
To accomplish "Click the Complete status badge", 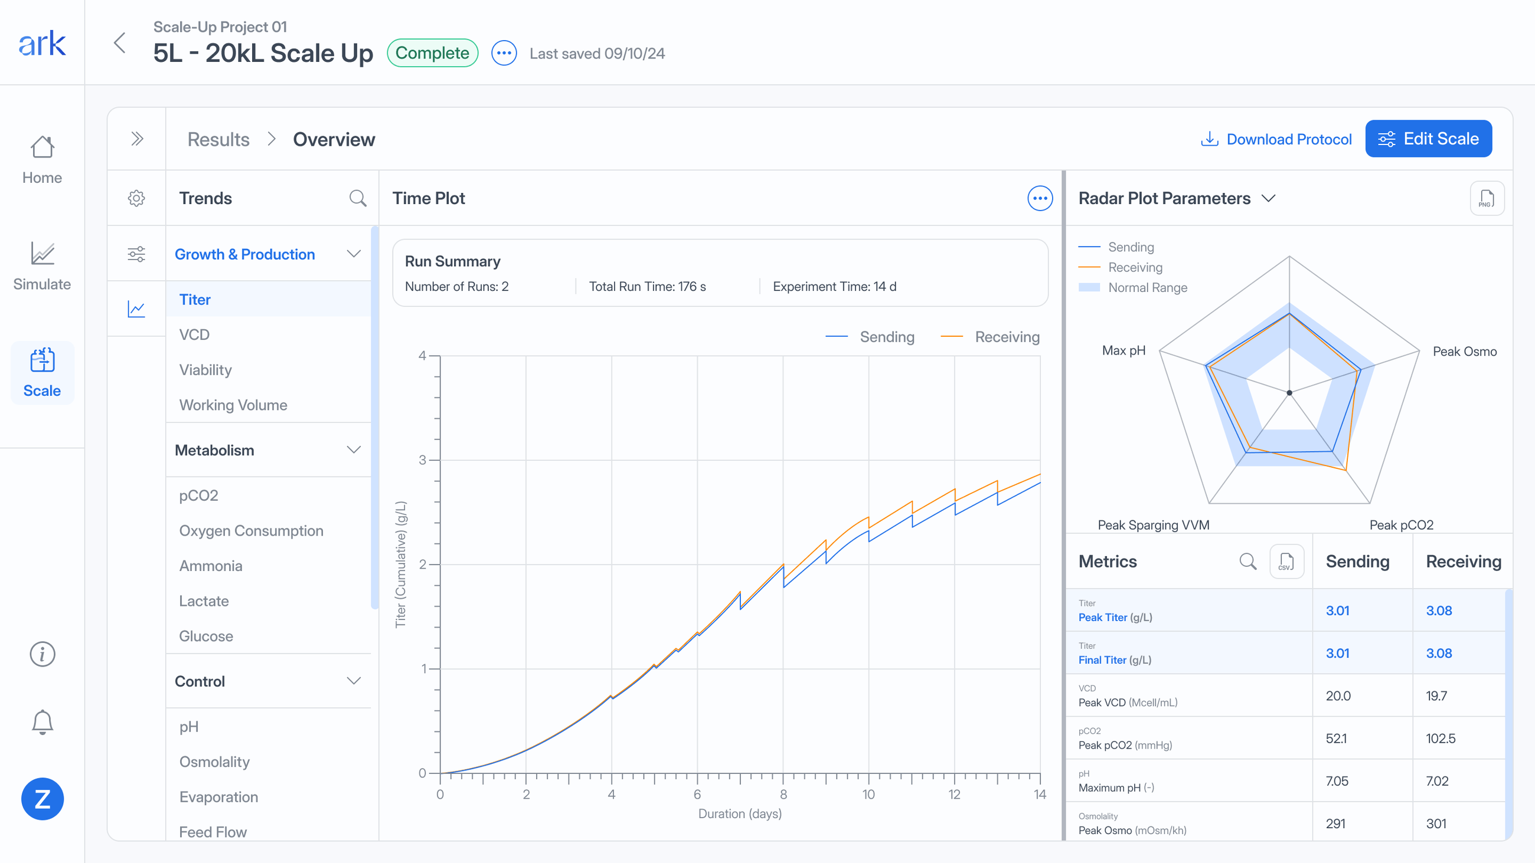I will coord(433,53).
